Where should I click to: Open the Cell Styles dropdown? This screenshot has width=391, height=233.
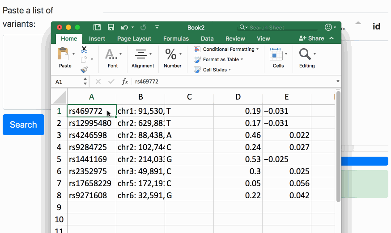pos(215,70)
